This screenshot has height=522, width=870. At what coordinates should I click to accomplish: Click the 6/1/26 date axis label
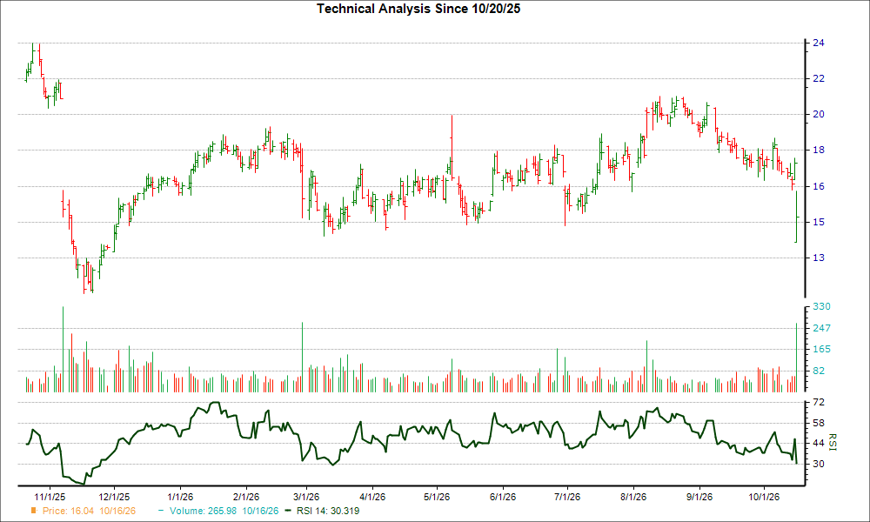tap(503, 497)
